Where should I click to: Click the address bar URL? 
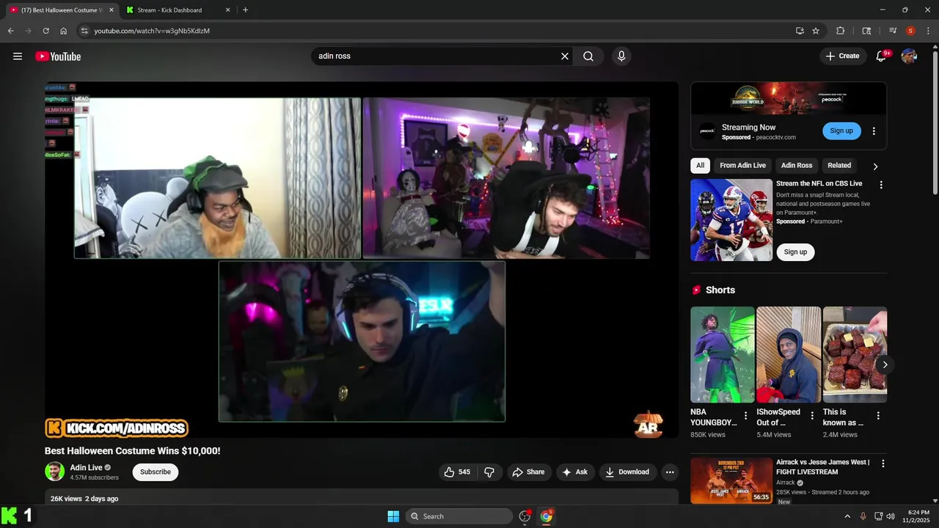coord(152,31)
